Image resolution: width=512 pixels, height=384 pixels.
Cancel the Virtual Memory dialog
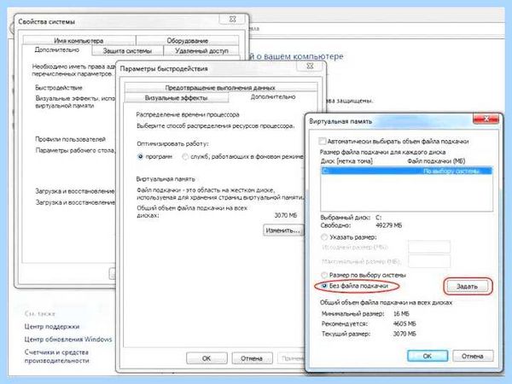(x=472, y=356)
